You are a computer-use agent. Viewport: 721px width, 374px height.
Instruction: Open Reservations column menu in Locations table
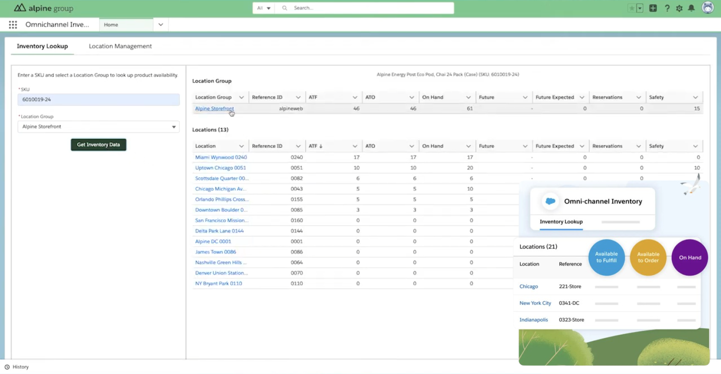point(639,146)
